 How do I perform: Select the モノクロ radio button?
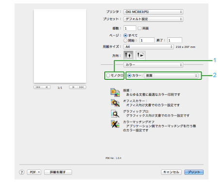tap(108, 76)
